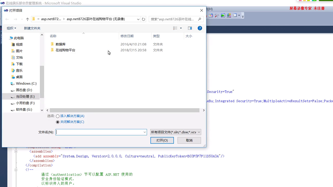Sort by the 大小 column header
The image size is (333, 187).
tap(189, 36)
